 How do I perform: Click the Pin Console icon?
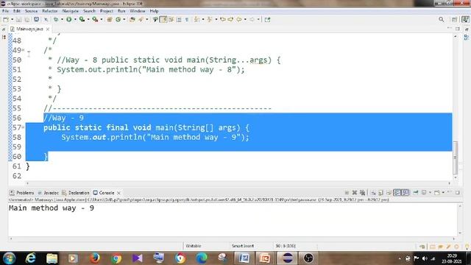pos(416,193)
